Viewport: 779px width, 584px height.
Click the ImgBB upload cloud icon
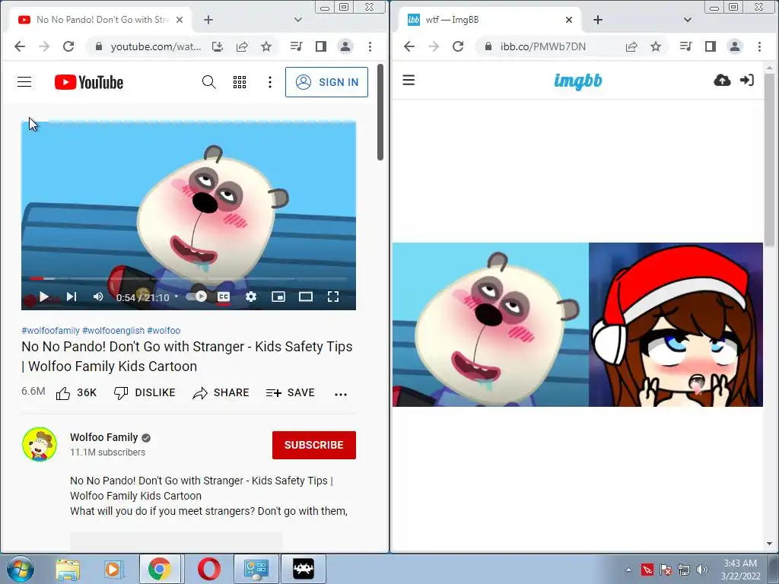(722, 80)
